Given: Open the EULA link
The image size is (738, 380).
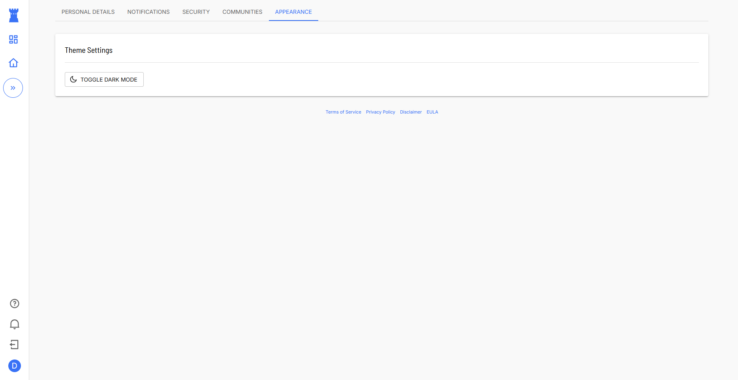Looking at the screenshot, I should pyautogui.click(x=432, y=112).
